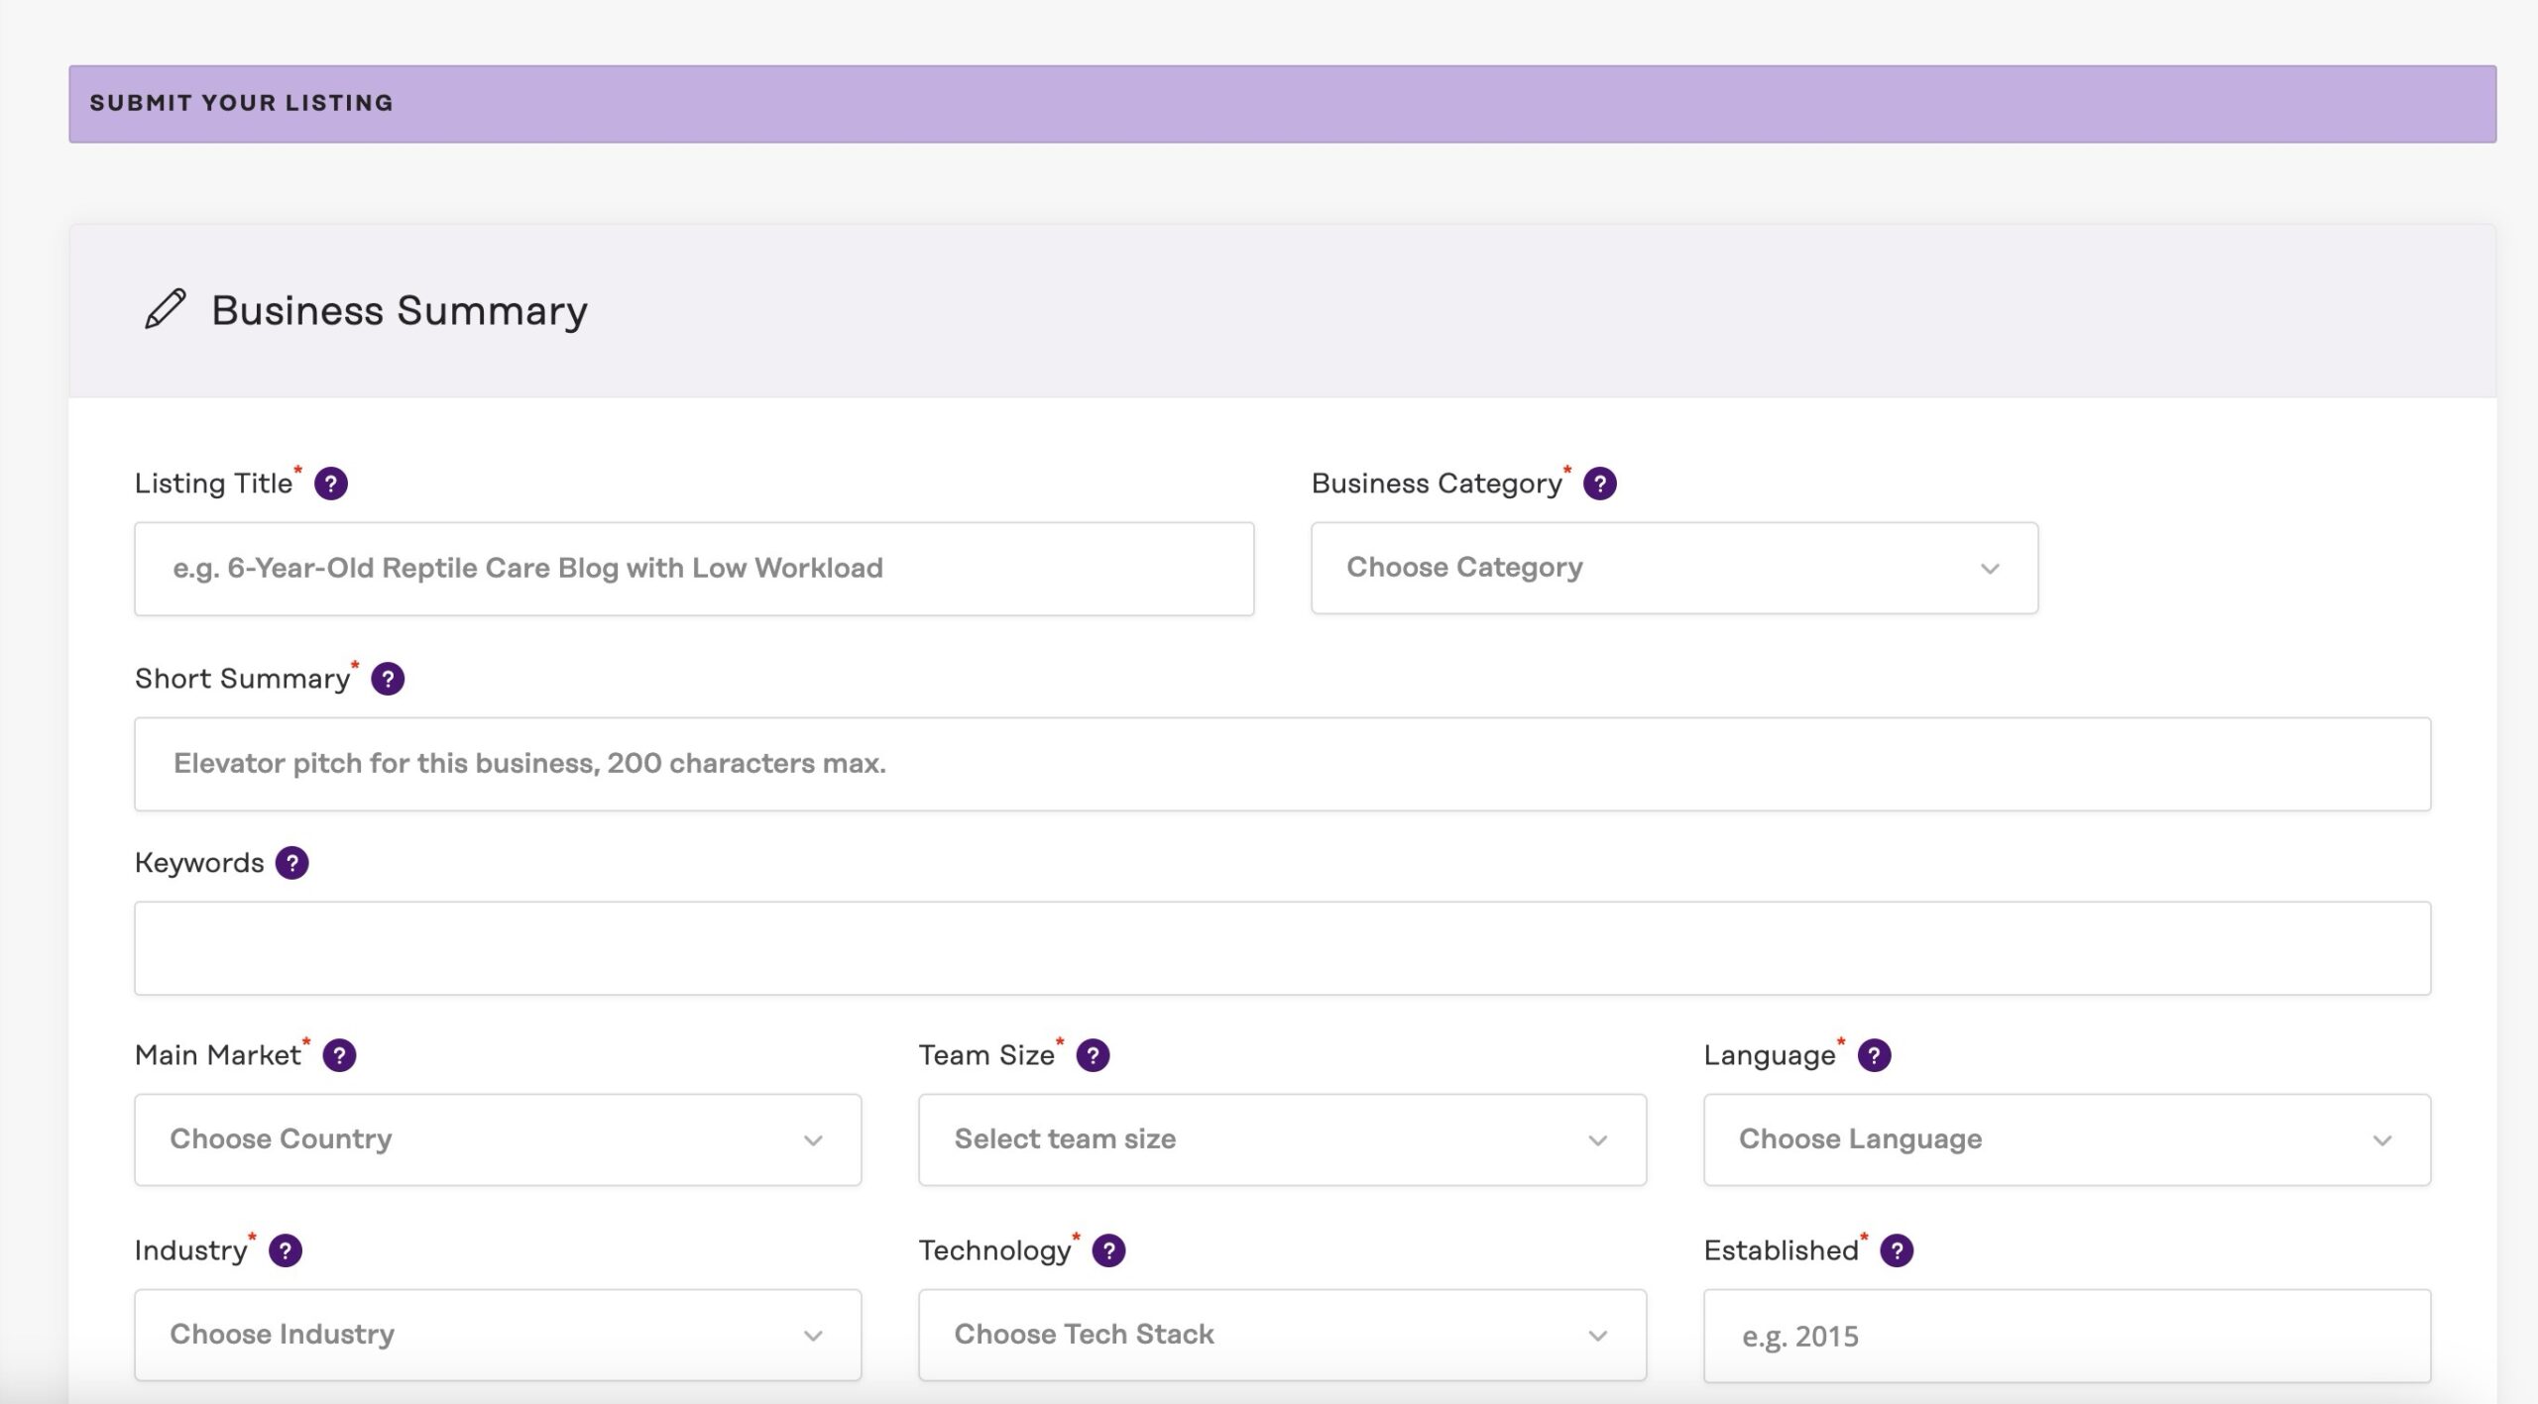This screenshot has width=2538, height=1404.
Task: Click the Team Size label
Action: [x=986, y=1055]
